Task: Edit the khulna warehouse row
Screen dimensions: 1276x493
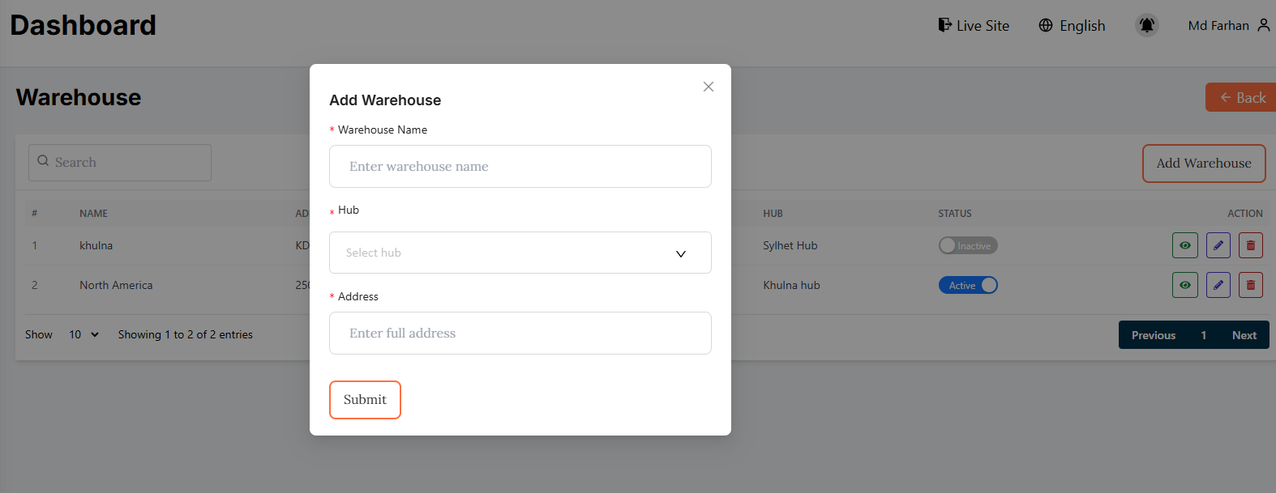Action: 1218,245
